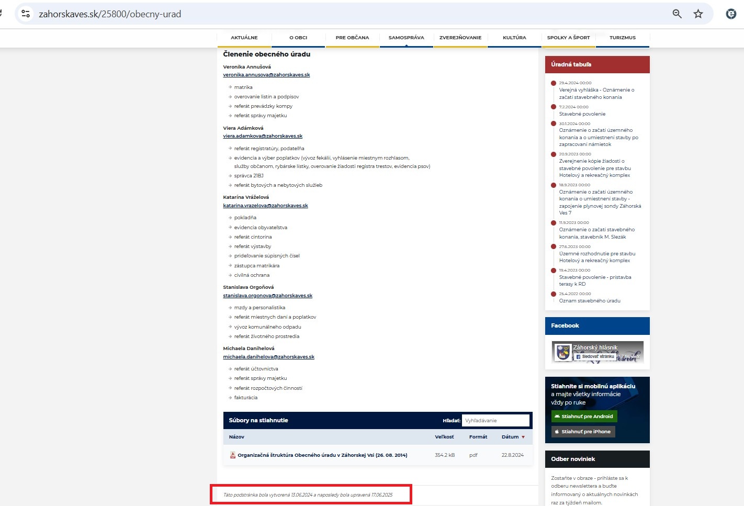The width and height of the screenshot is (744, 506).
Task: Open the ZVEREJŇOVANIE menu item
Action: 460,38
